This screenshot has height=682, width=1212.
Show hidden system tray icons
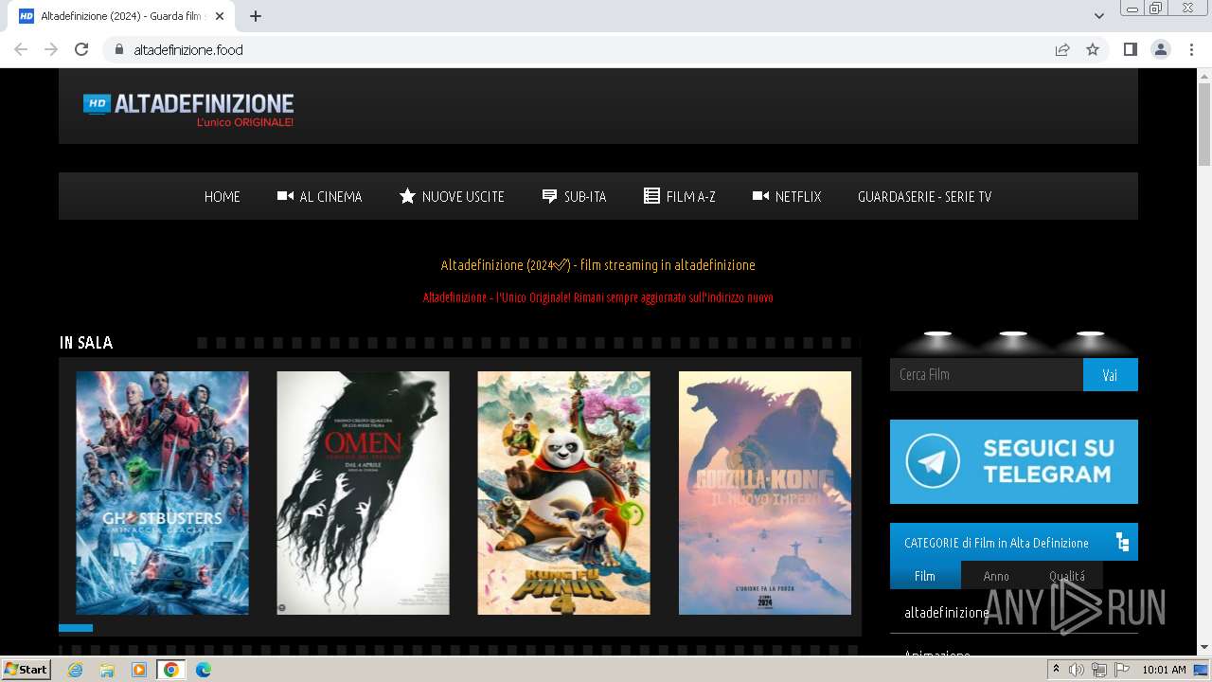pyautogui.click(x=1057, y=670)
